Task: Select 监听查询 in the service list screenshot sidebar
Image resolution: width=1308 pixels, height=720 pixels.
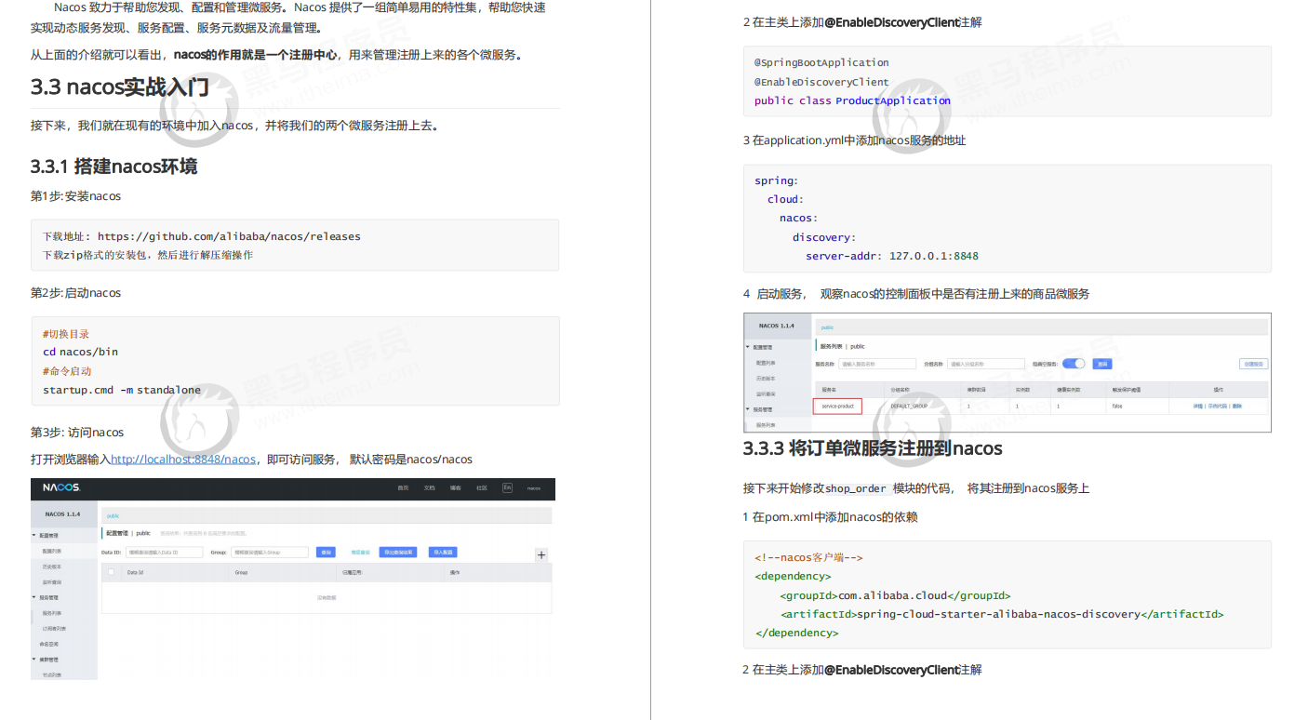Action: pyautogui.click(x=766, y=393)
